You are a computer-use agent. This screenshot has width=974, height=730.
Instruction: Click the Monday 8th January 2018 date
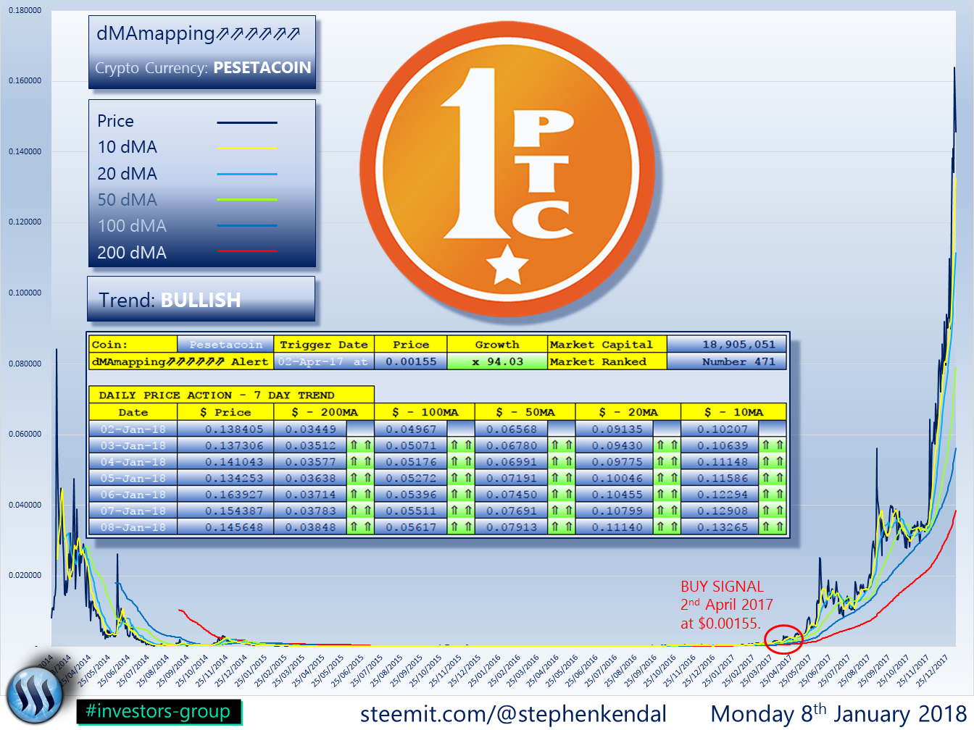point(838,713)
